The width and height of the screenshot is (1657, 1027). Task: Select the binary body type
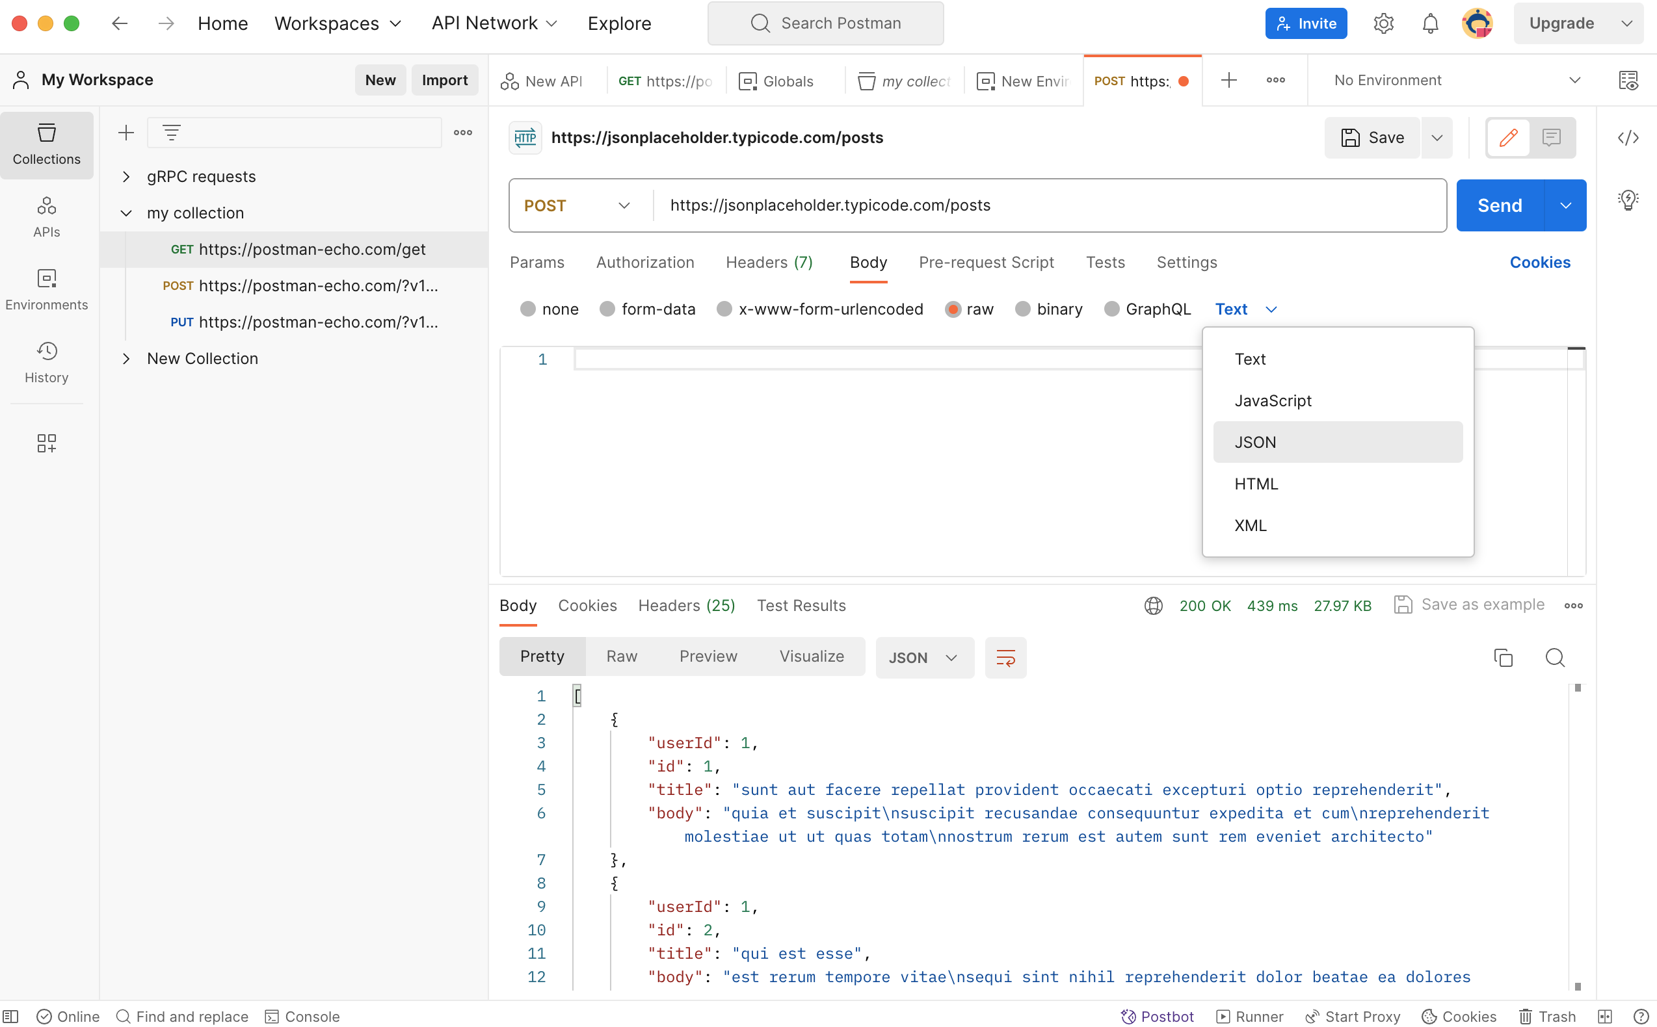1022,309
